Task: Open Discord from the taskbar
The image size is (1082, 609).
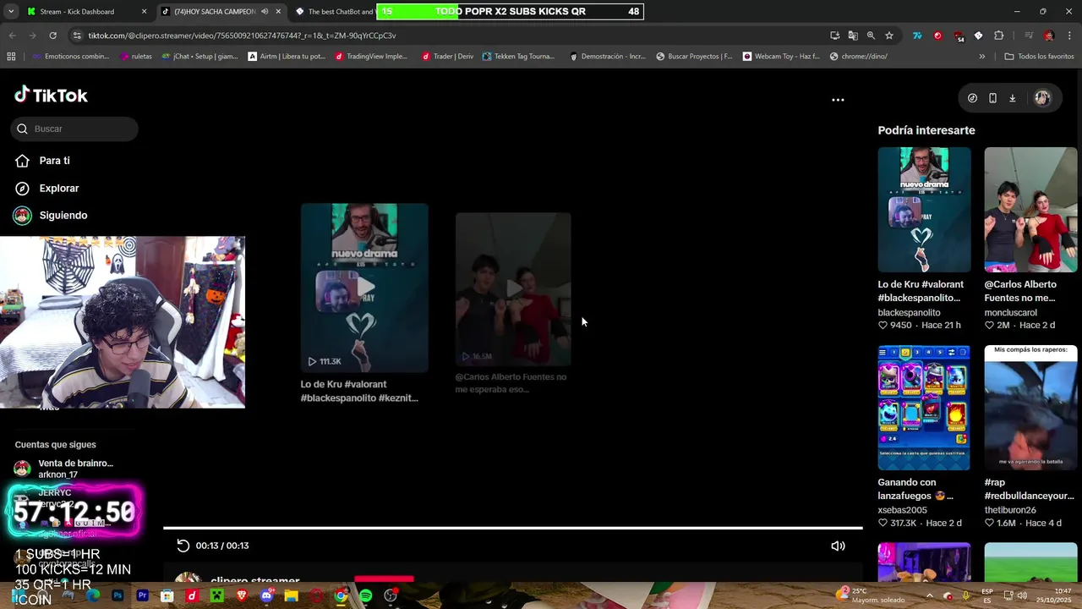Action: click(x=266, y=595)
